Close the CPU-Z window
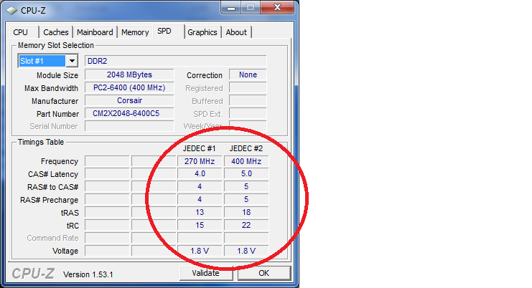Image resolution: width=532 pixels, height=288 pixels. (x=276, y=9)
